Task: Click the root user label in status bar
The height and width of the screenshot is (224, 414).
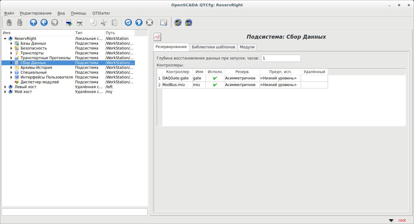Action: coord(402,220)
